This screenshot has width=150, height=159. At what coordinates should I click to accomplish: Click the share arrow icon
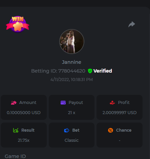(x=132, y=24)
